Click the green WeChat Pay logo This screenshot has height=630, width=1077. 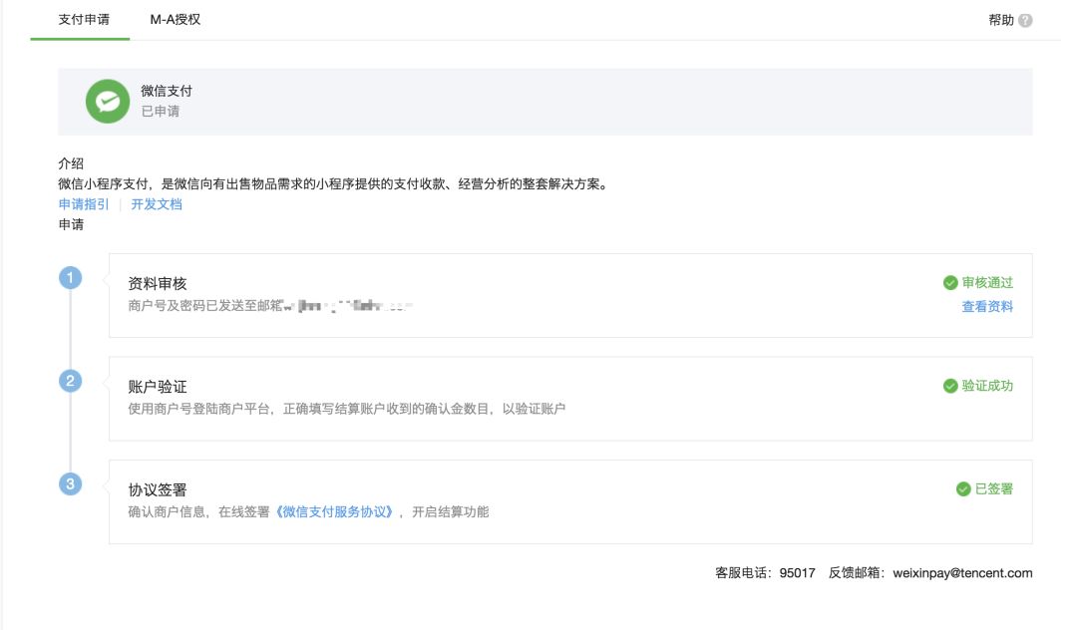[107, 102]
